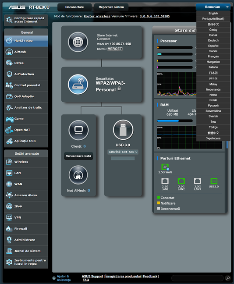
Task: Click the Ajutor & Asistență help icon
Action: pyautogui.click(x=54, y=278)
